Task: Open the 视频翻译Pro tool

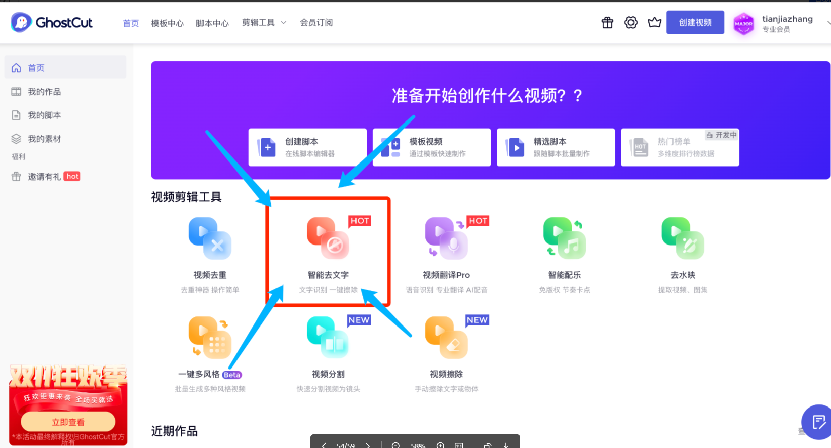Action: 447,255
